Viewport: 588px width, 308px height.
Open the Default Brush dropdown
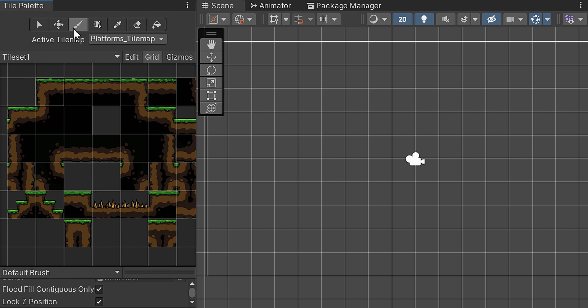tap(61, 272)
